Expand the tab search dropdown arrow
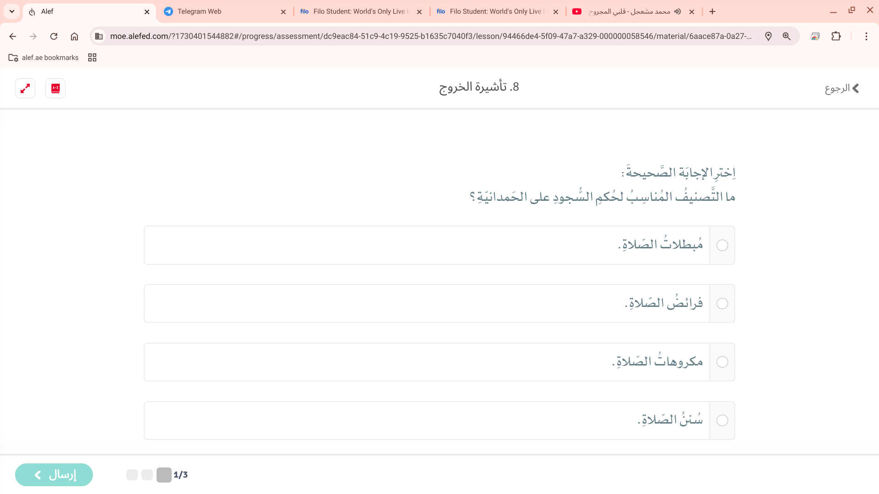This screenshot has width=879, height=494. (x=12, y=11)
